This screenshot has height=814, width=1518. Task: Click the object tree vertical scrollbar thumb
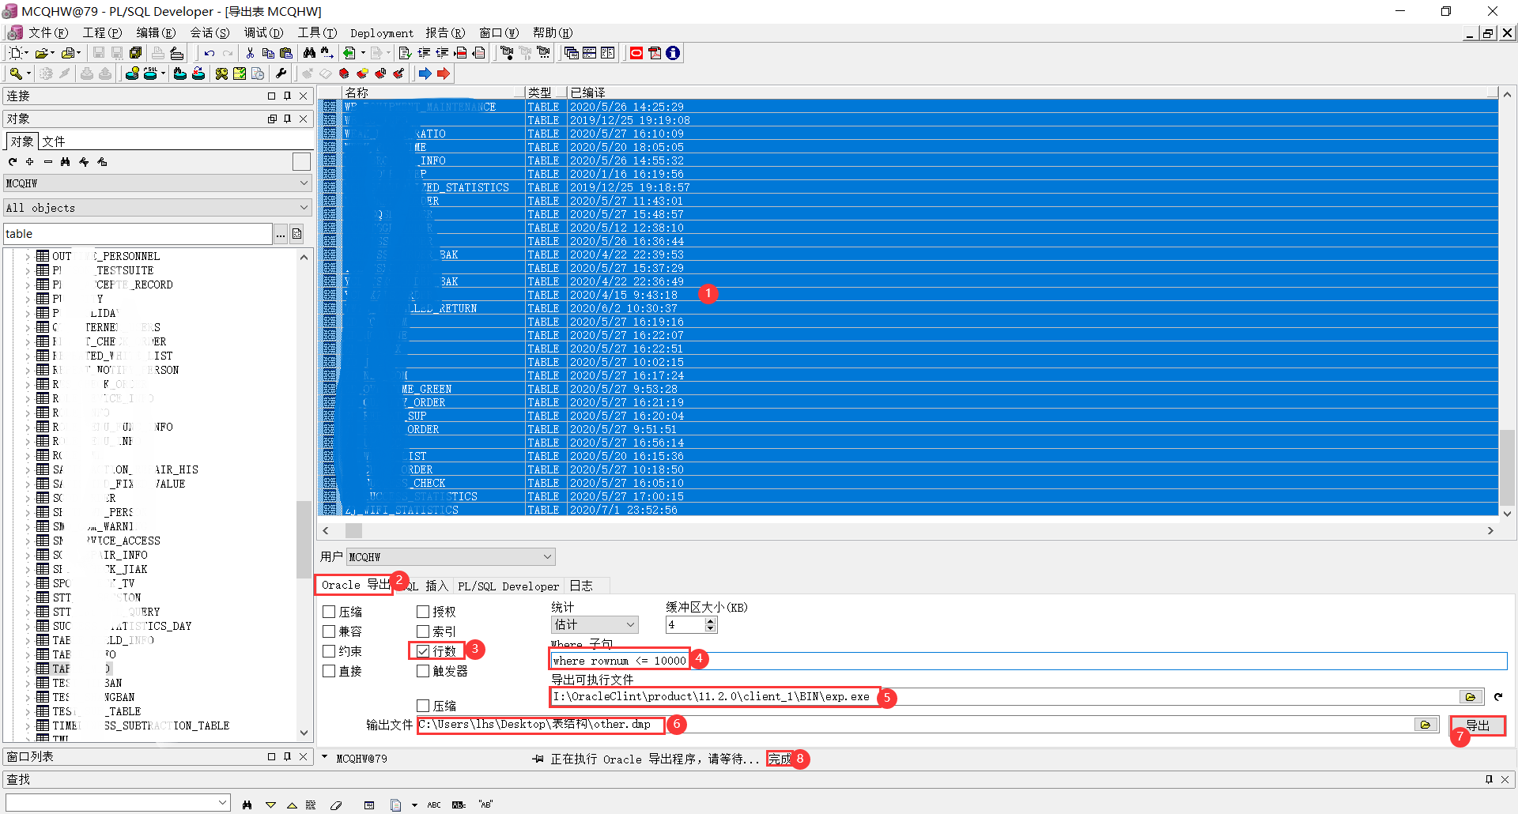304,539
